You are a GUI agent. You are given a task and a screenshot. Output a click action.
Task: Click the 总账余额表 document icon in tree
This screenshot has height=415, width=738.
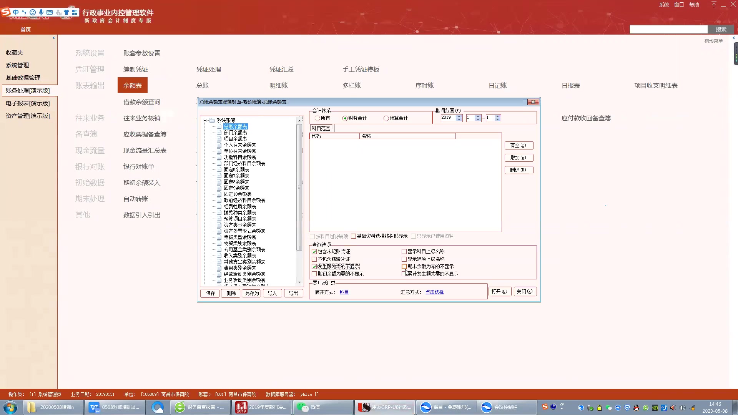coord(219,126)
